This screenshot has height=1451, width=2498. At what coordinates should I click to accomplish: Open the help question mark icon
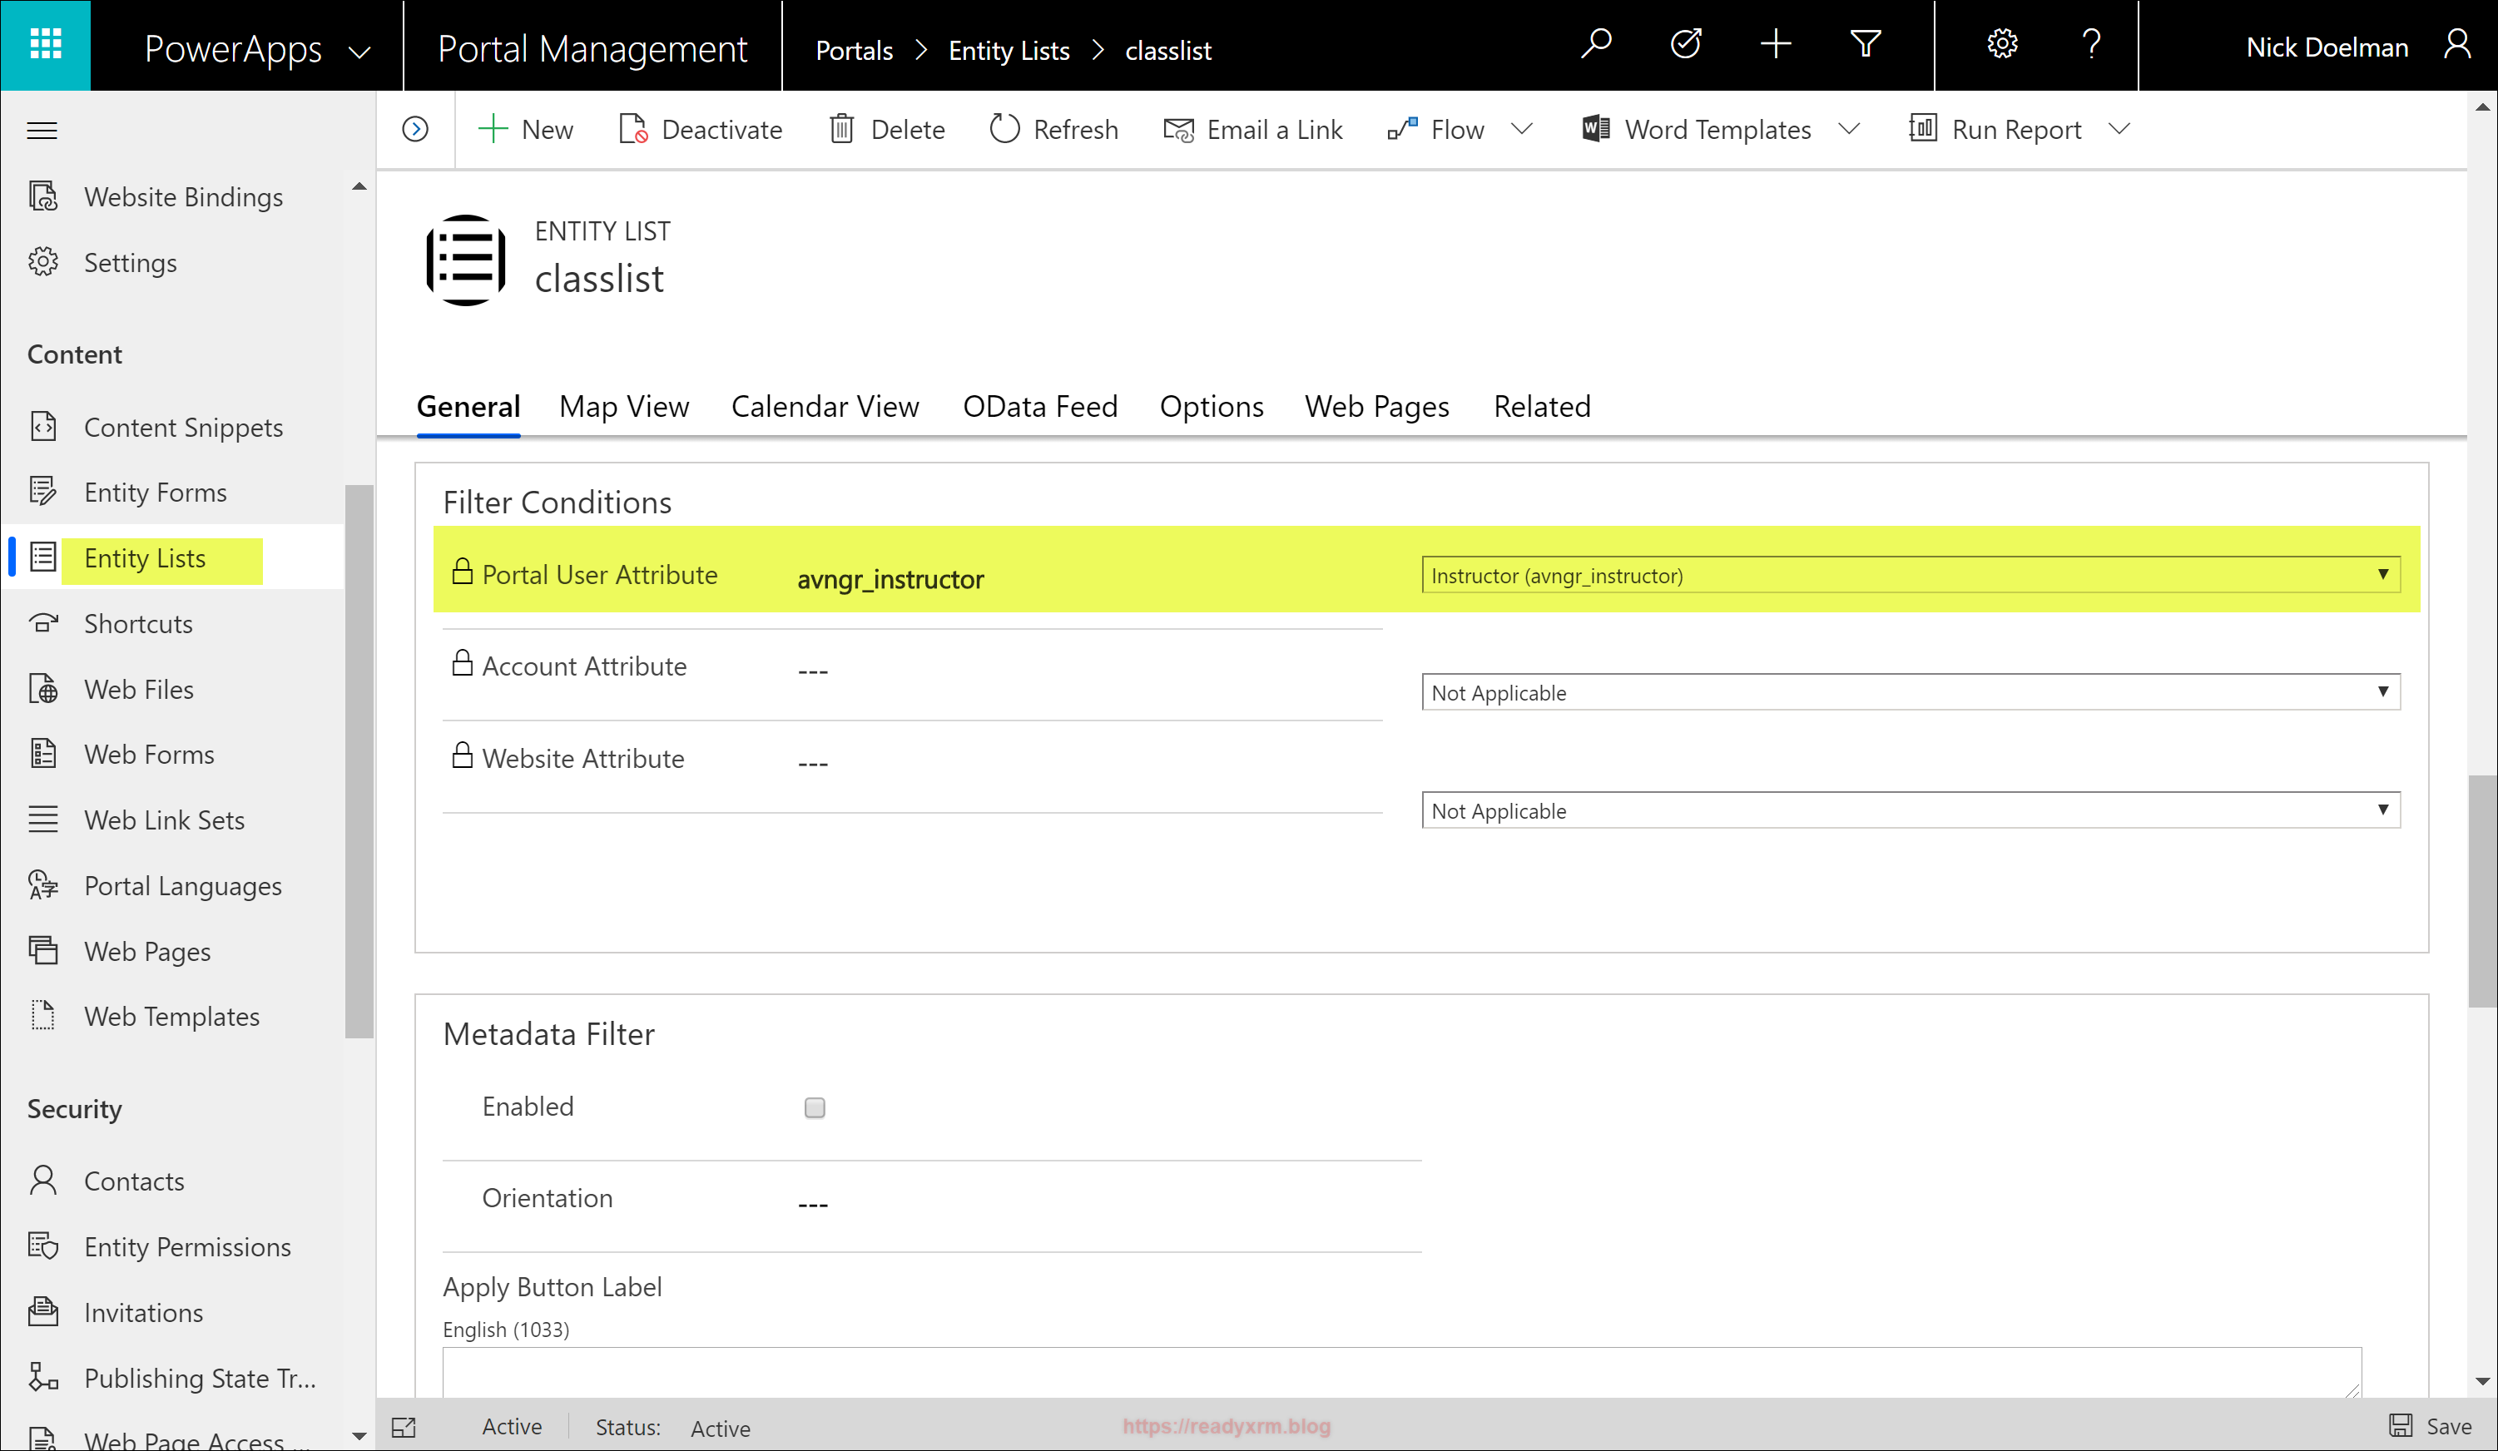point(2092,45)
